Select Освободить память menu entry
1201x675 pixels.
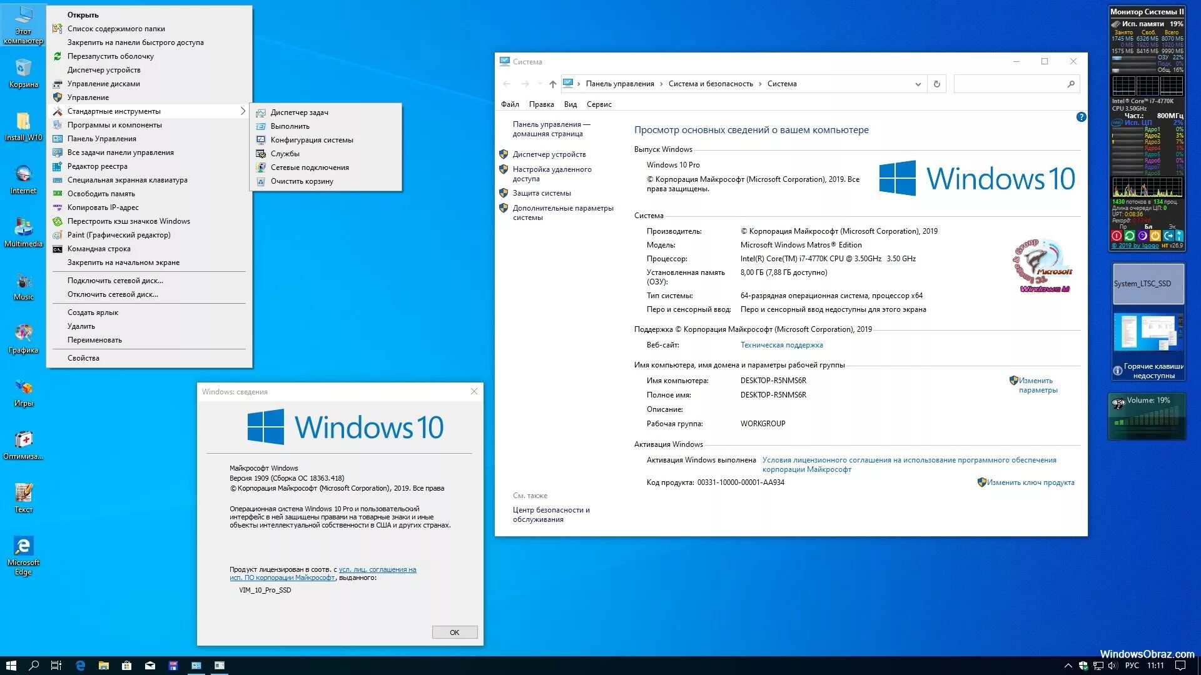click(x=149, y=194)
